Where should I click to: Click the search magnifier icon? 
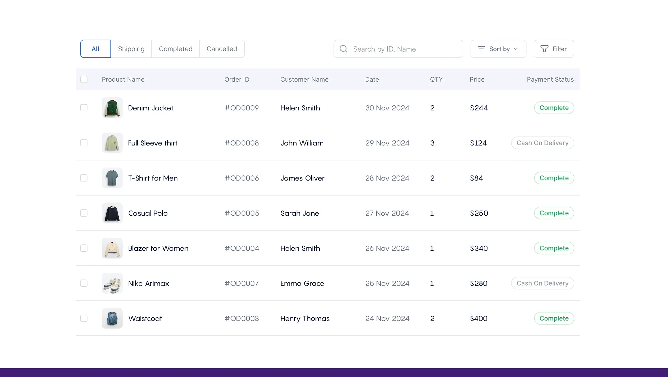click(343, 49)
